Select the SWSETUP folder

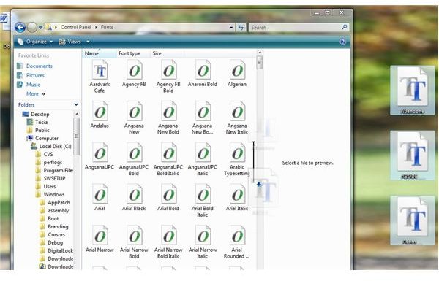point(50,179)
